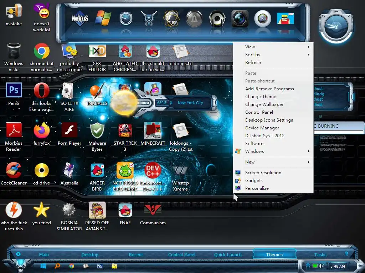This screenshot has width=365, height=273.
Task: Open shelf settings gear icon
Action: tap(18, 254)
